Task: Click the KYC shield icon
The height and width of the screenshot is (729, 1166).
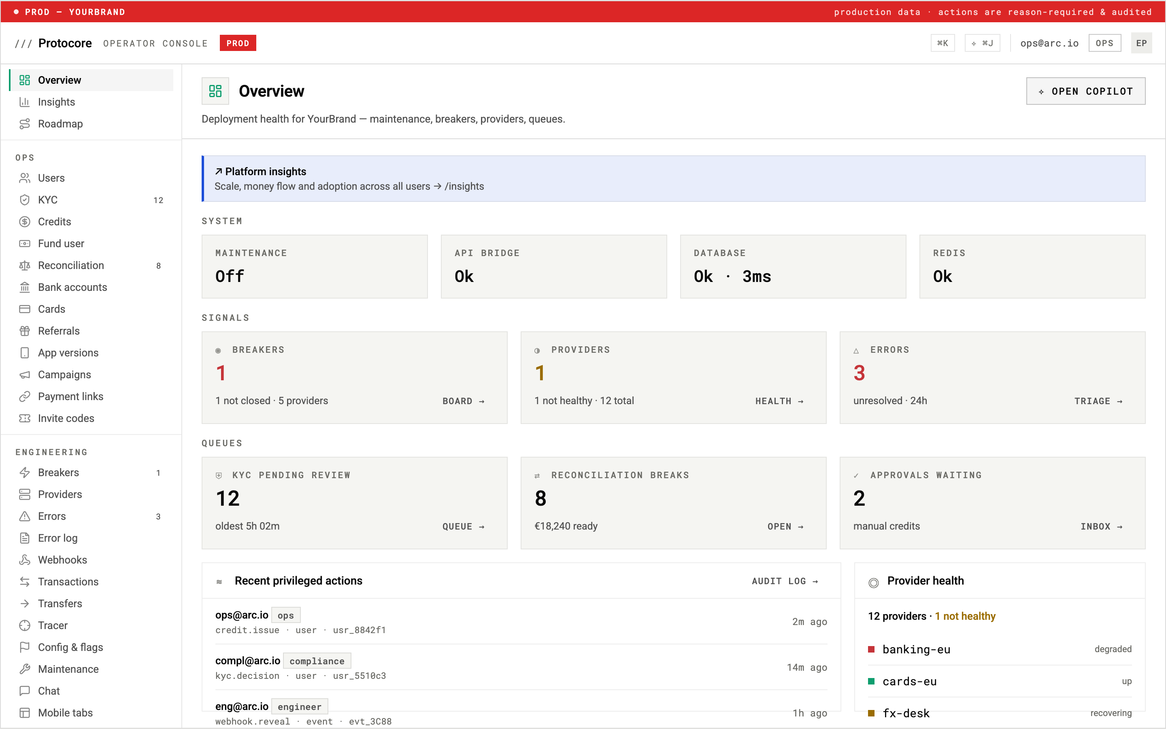Action: pyautogui.click(x=25, y=199)
